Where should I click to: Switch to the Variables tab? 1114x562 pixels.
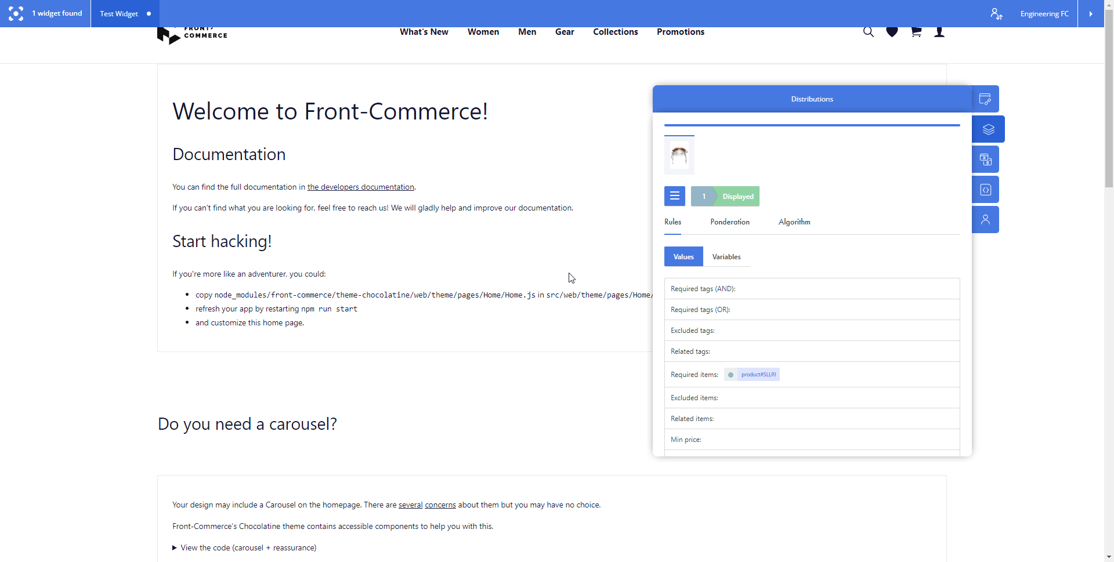726,257
